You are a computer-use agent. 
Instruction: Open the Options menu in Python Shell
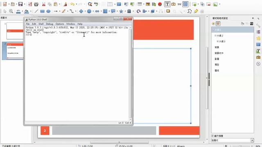click(60, 24)
